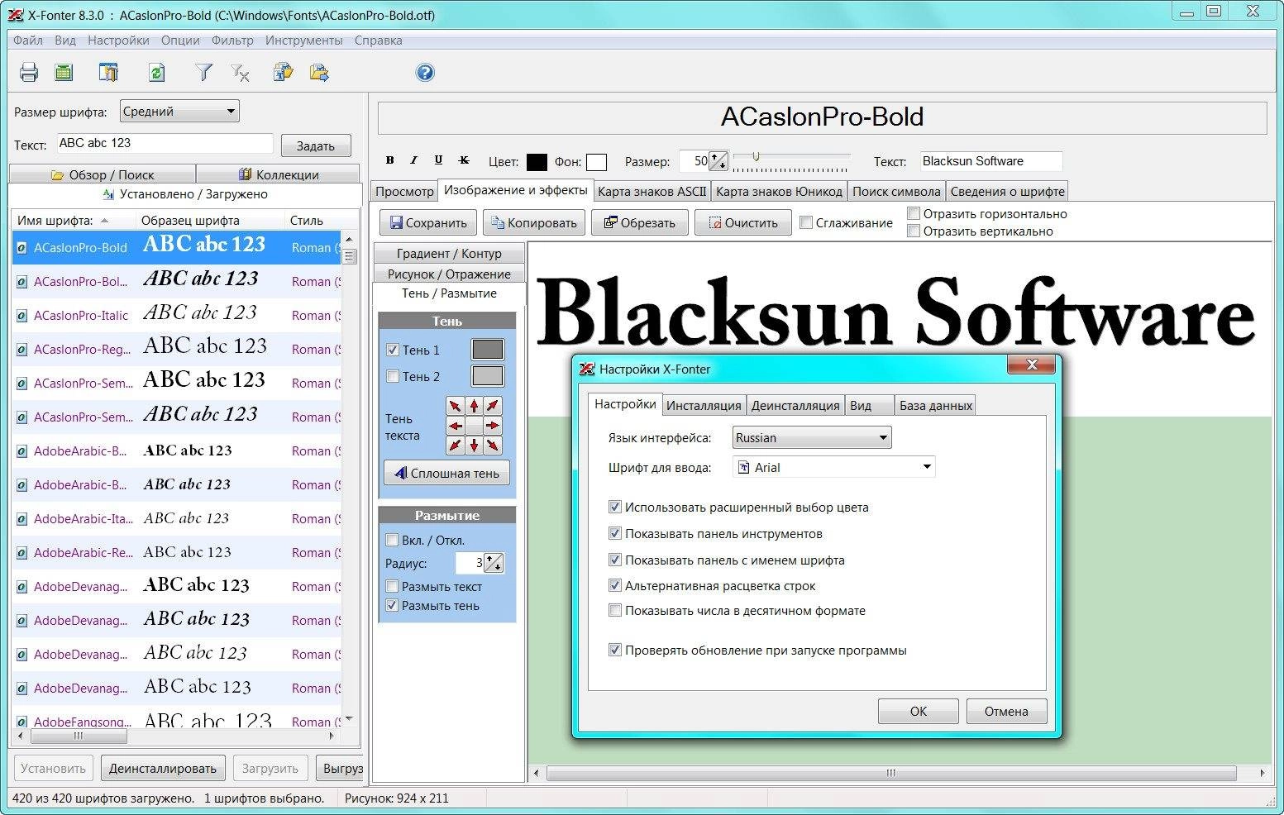Enable the Сглаживание checkbox
This screenshot has width=1284, height=815.
pyautogui.click(x=806, y=222)
